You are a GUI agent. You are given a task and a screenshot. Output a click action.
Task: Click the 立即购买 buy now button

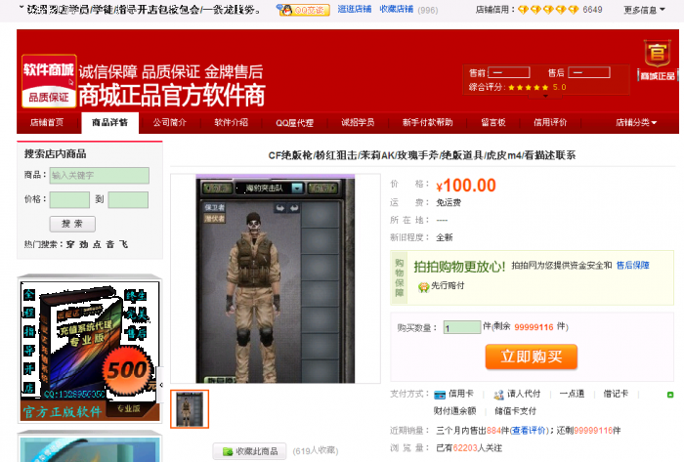[531, 357]
